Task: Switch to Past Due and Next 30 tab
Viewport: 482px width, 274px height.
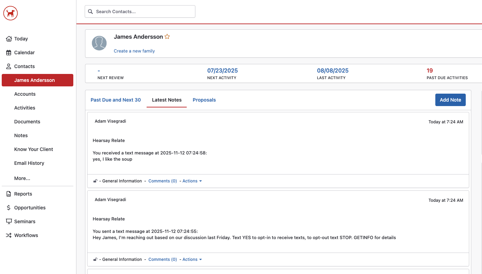Action: click(x=115, y=100)
